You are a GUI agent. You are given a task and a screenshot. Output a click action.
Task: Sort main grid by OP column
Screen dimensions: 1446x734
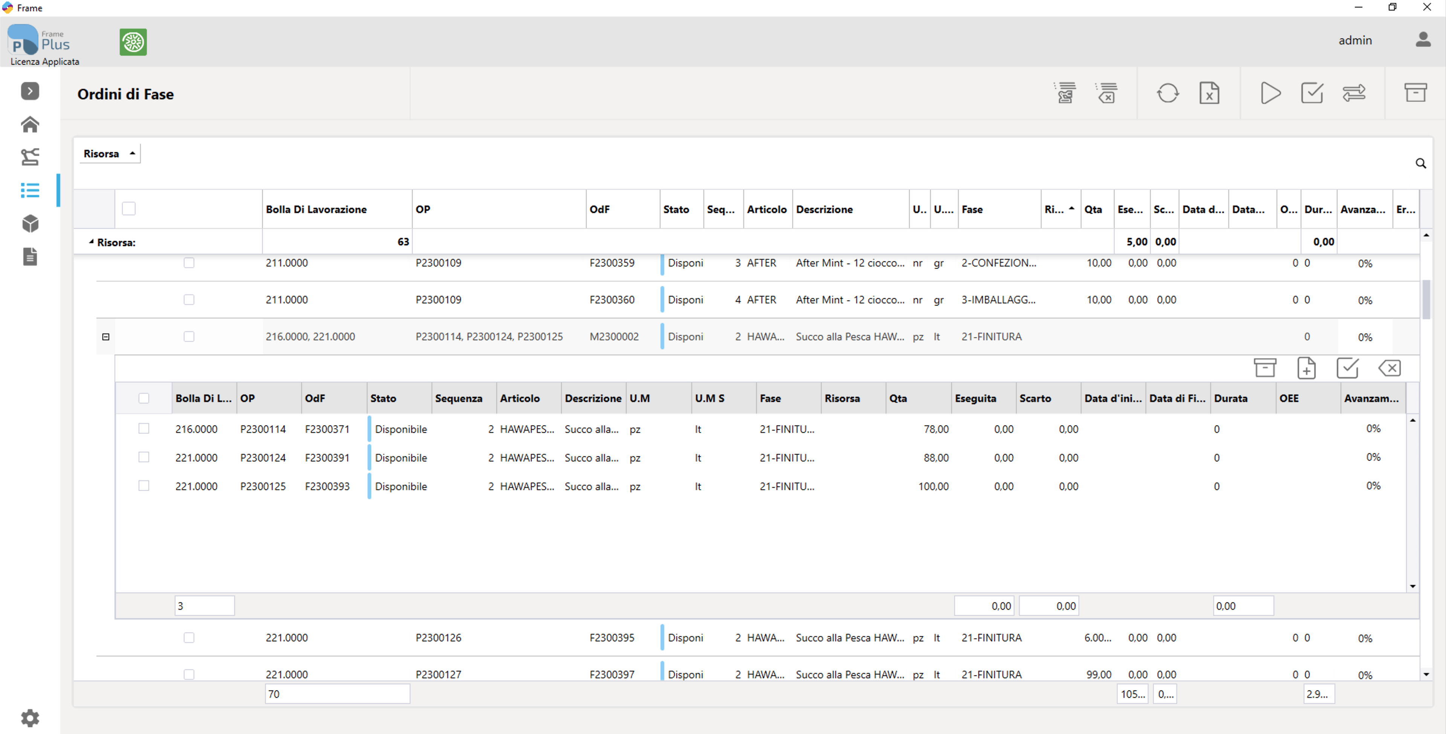[x=499, y=209]
